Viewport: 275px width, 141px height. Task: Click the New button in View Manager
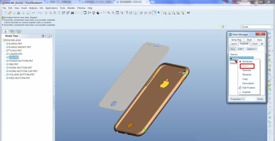[x=233, y=49]
